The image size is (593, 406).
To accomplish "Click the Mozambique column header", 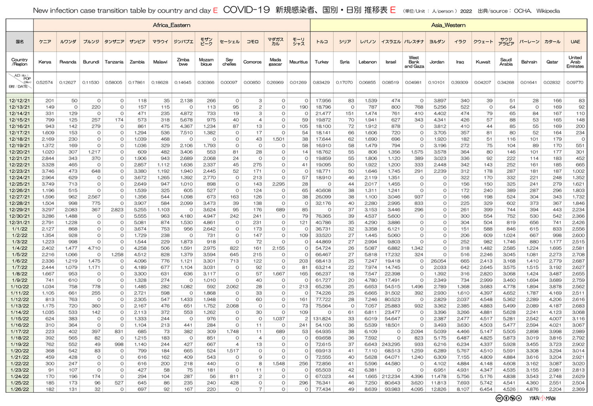I will (206, 62).
